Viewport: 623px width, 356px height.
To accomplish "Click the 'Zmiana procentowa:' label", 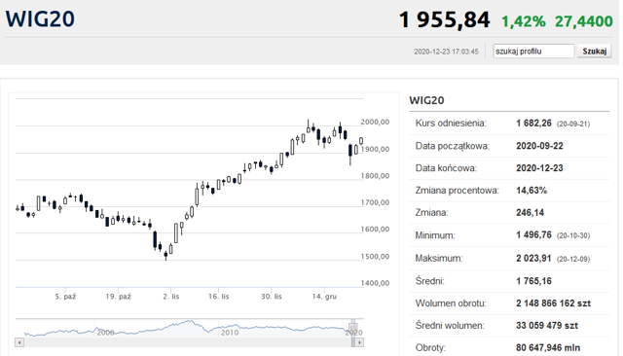I will click(457, 191).
